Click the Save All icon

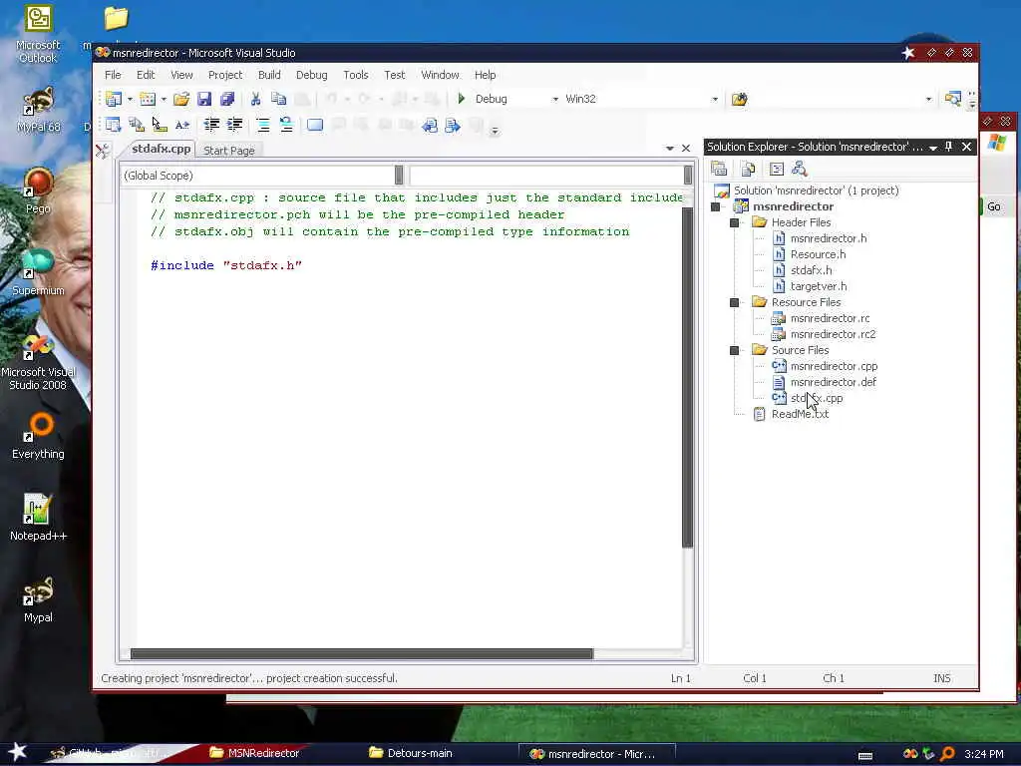click(227, 99)
